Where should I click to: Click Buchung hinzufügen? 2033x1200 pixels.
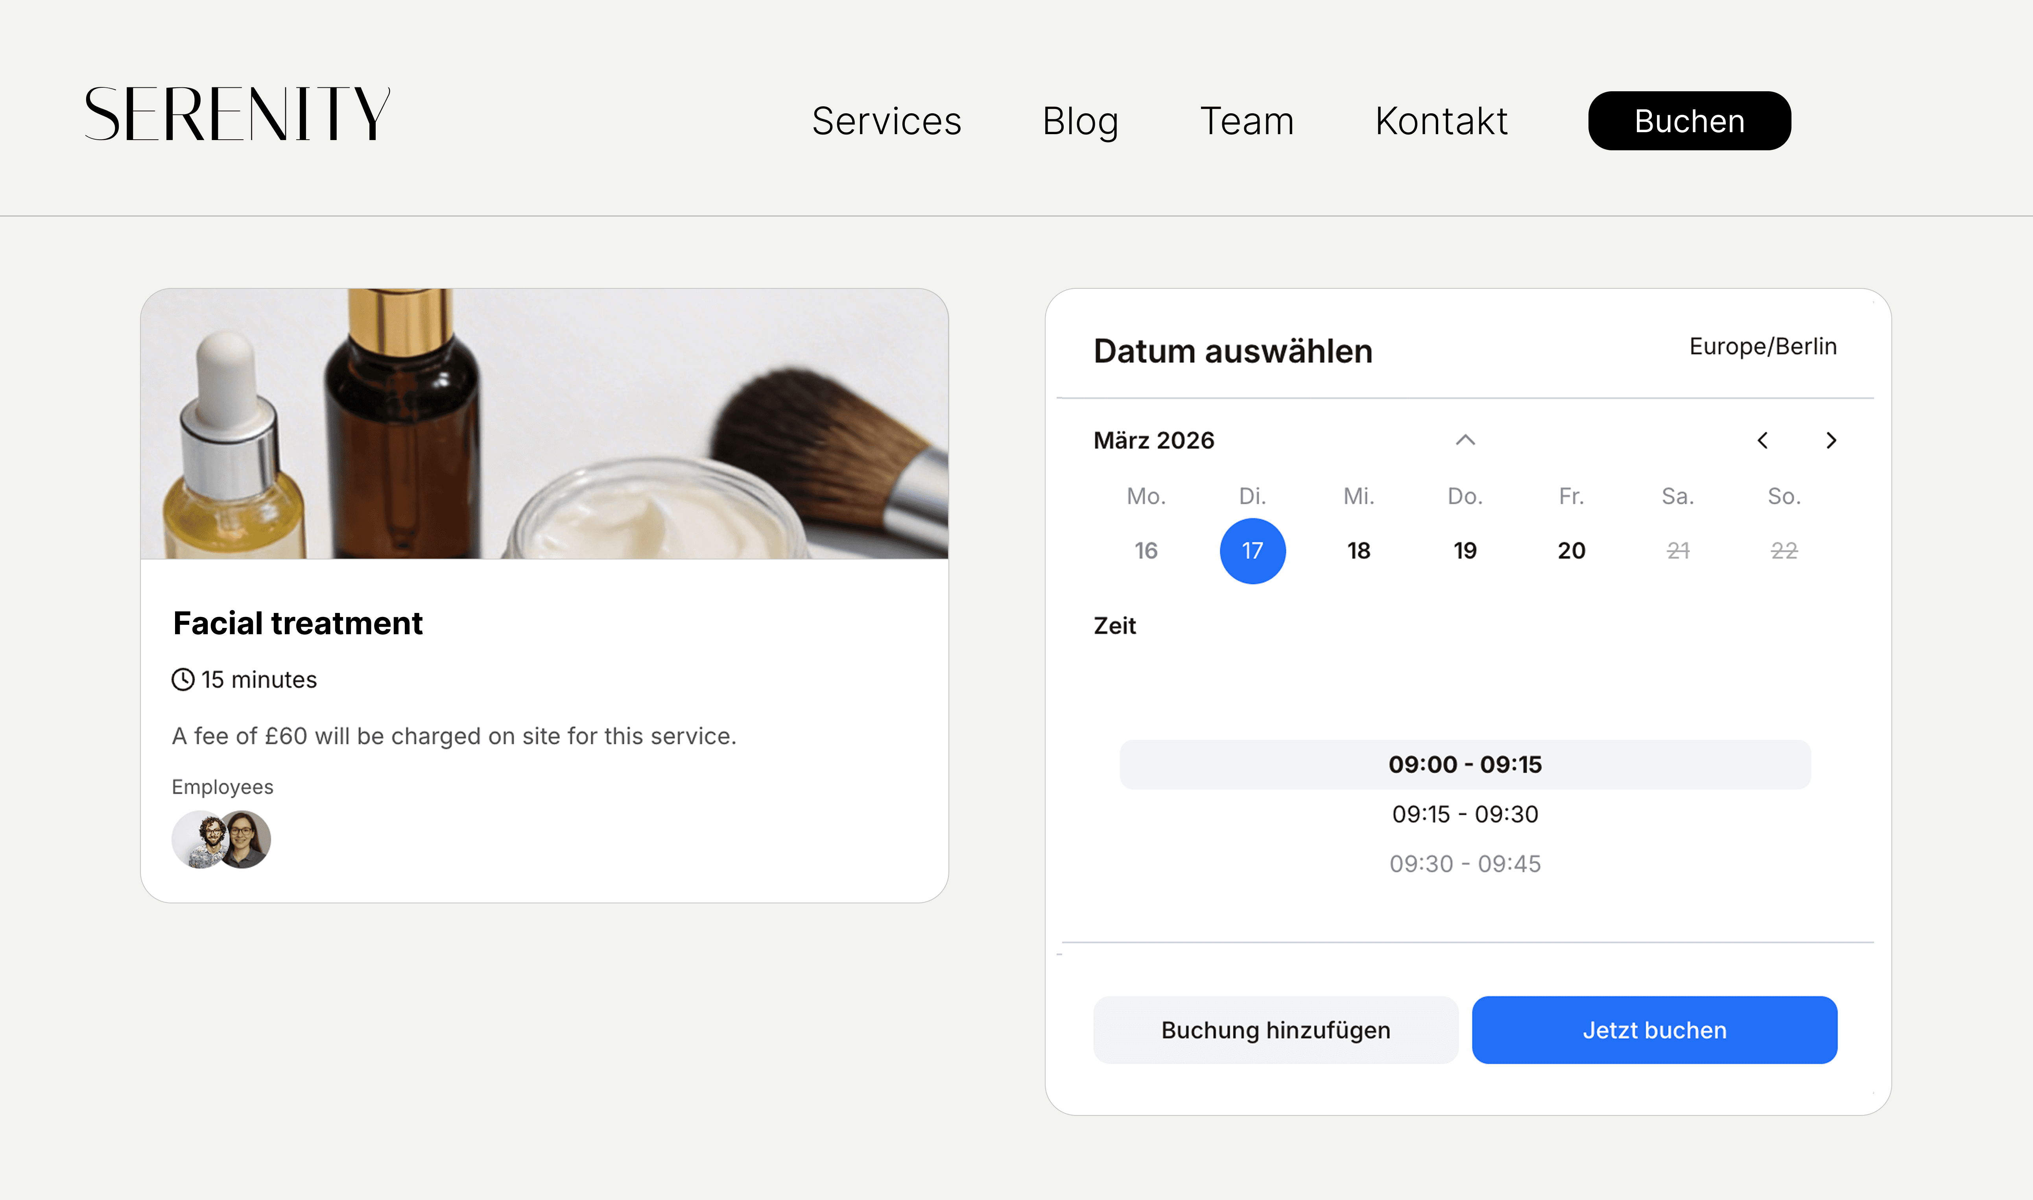[x=1276, y=1029]
